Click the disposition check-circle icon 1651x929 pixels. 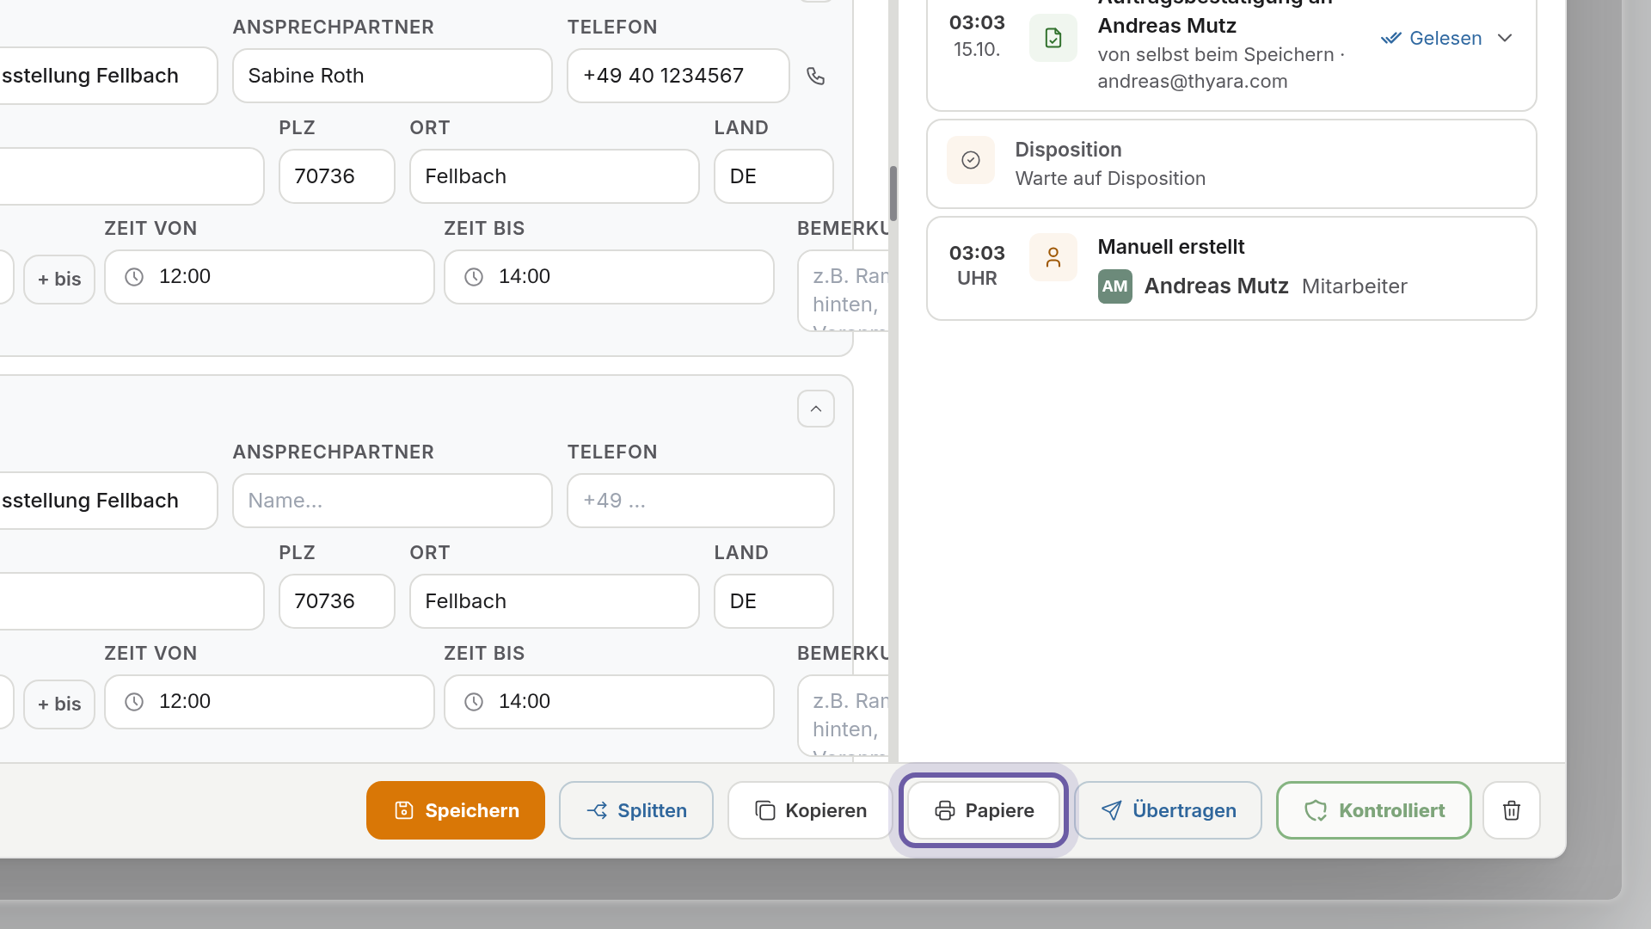(971, 160)
